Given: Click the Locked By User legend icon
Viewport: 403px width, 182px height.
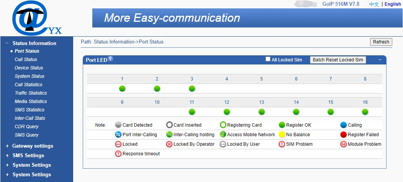Looking at the screenshot, I should 223,144.
